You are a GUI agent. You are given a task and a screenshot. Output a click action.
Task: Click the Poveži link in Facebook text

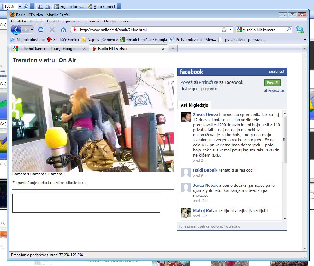click(x=187, y=82)
